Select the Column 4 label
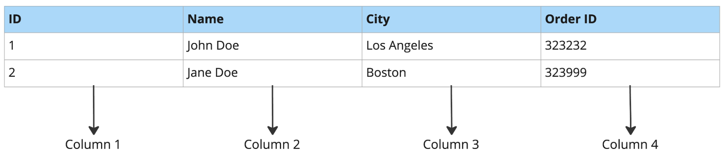This screenshot has width=724, height=158. [630, 145]
